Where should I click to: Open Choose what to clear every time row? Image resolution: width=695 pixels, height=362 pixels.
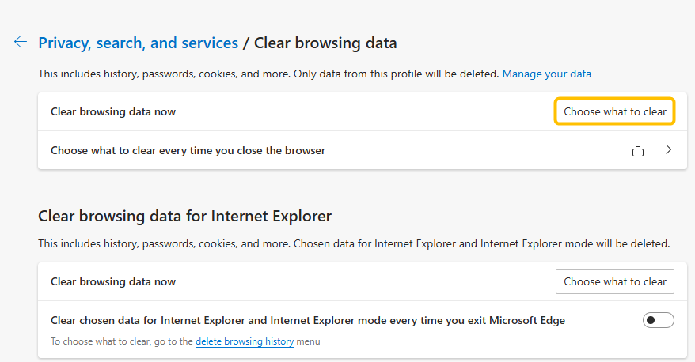click(x=363, y=150)
